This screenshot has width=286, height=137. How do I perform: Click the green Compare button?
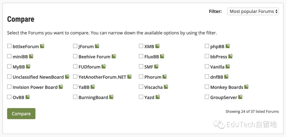tap(21, 114)
